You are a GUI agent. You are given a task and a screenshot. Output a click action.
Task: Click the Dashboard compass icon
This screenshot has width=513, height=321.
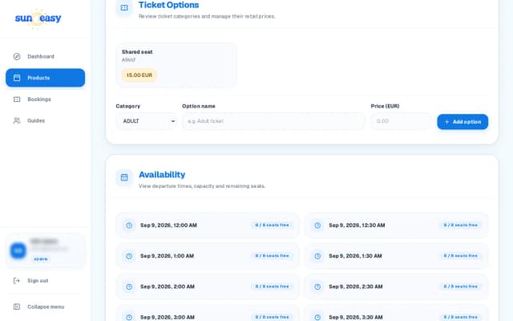17,57
